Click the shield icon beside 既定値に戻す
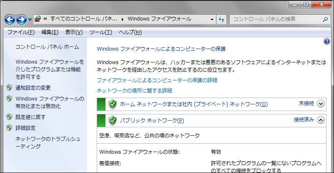 (x=9, y=117)
